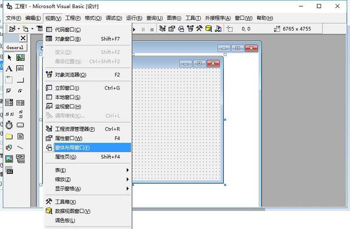Select the CheckBox control in the toolbox
Image resolution: width=350 pixels, height=229 pixels.
pyautogui.click(x=9, y=91)
